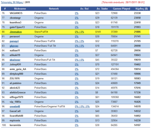151x128 pixels.
Task: Click the Games Played column header
Action: coord(121,9)
